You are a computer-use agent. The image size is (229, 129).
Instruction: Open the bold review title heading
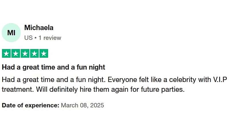(x=54, y=67)
